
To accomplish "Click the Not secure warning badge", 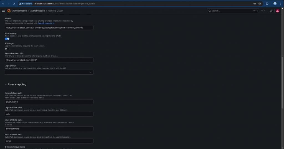I will (x=25, y=4).
